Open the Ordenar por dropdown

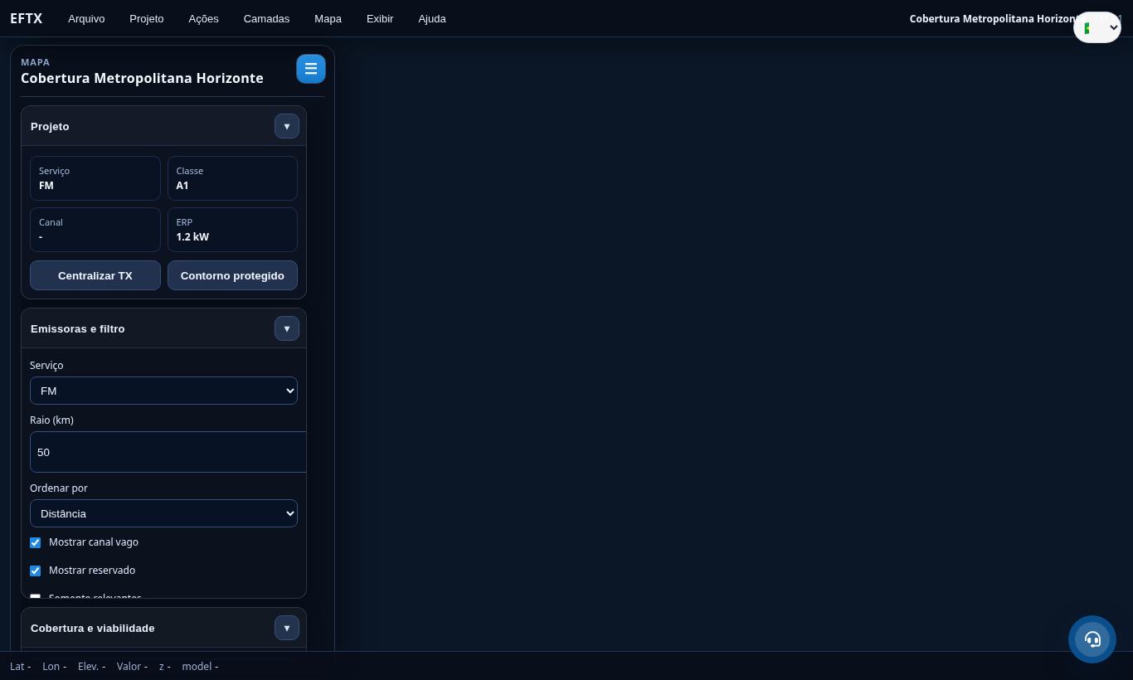[x=163, y=513]
